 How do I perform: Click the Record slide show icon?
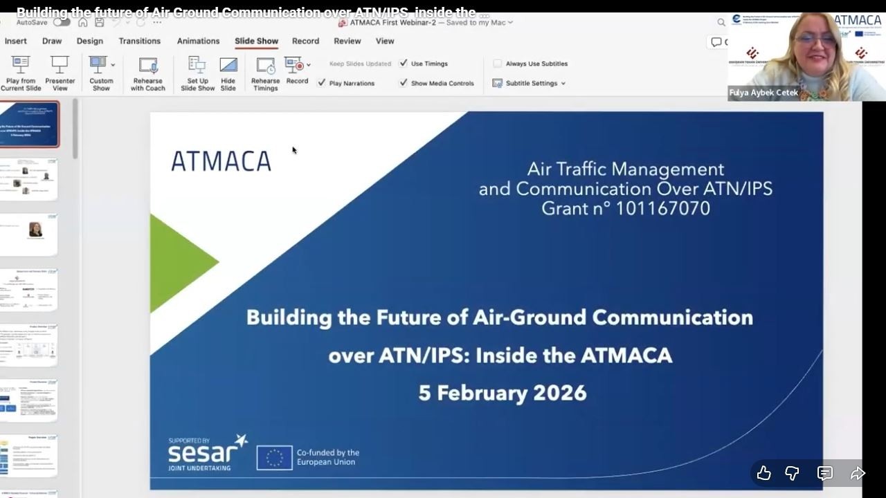[x=293, y=65]
